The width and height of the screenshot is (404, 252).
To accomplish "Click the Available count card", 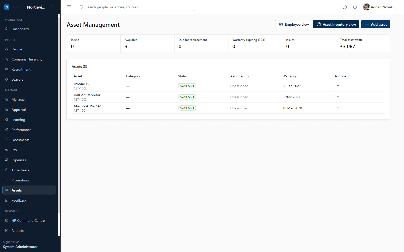I will [x=147, y=44].
